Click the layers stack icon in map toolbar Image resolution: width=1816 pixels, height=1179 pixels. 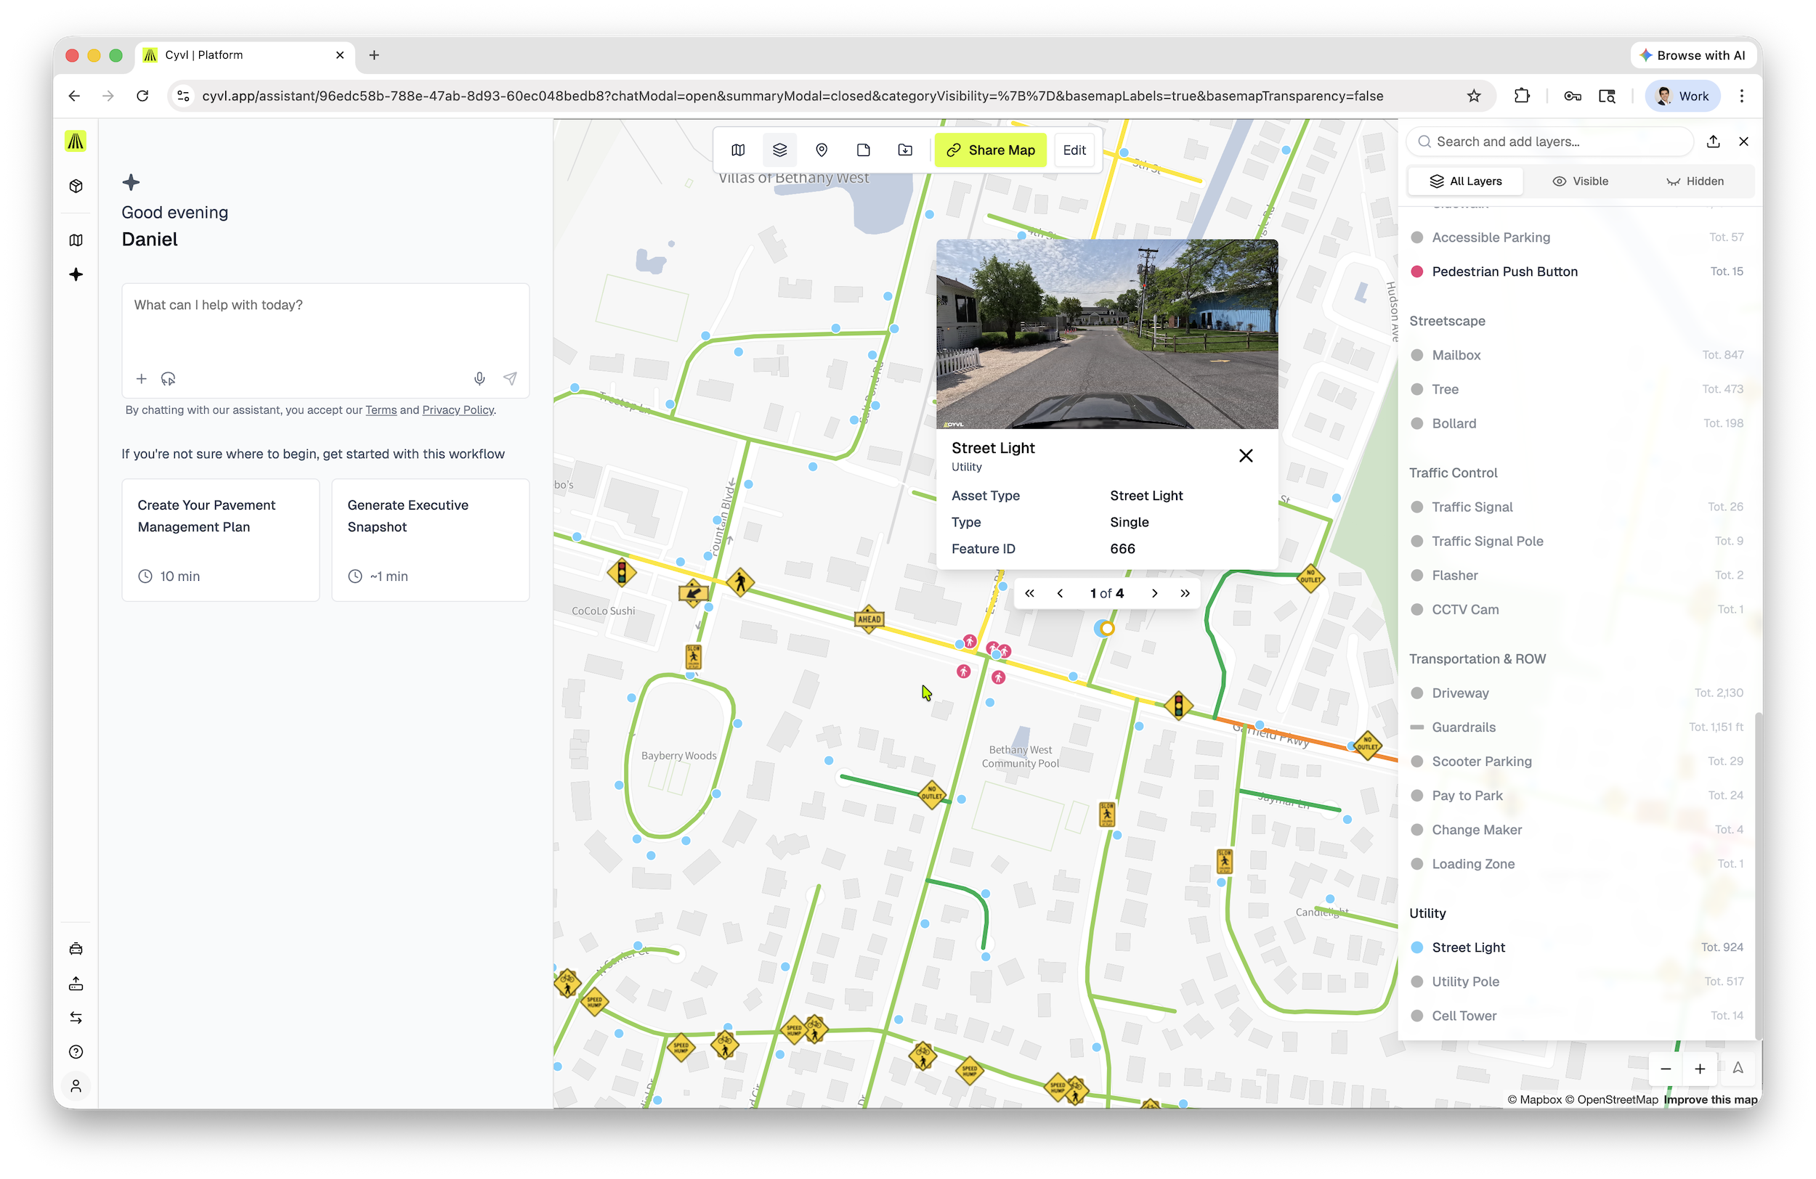779,150
